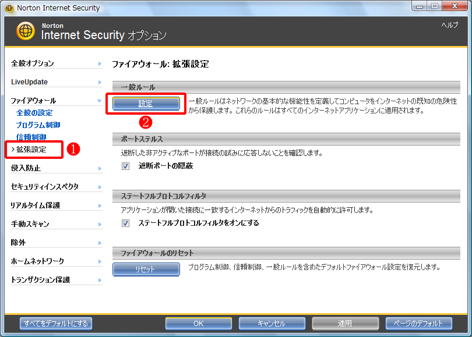
Task: Expand the 侵入防止 section arrow
Action: coord(100,168)
